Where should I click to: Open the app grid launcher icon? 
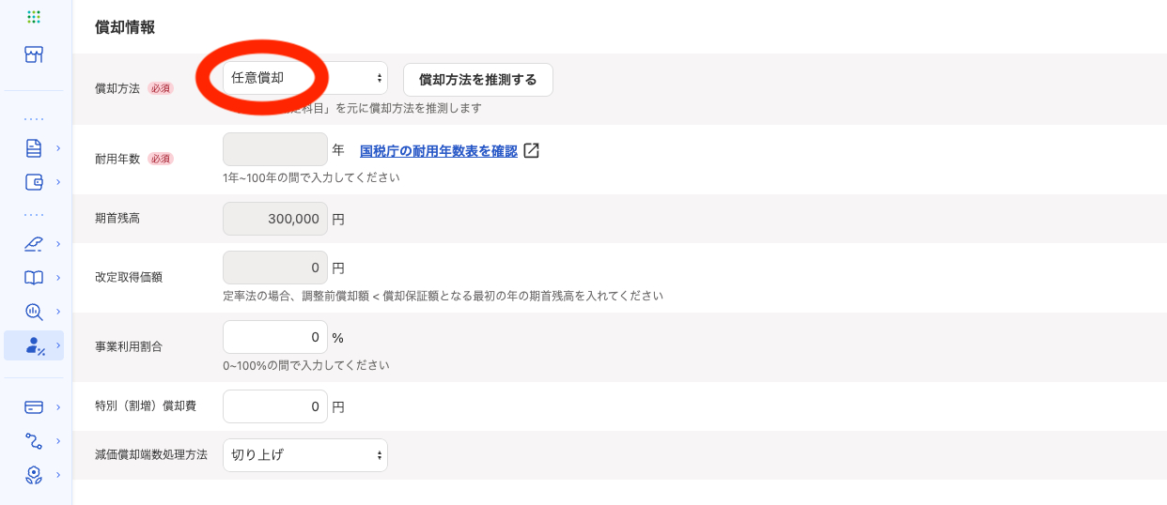[x=34, y=17]
